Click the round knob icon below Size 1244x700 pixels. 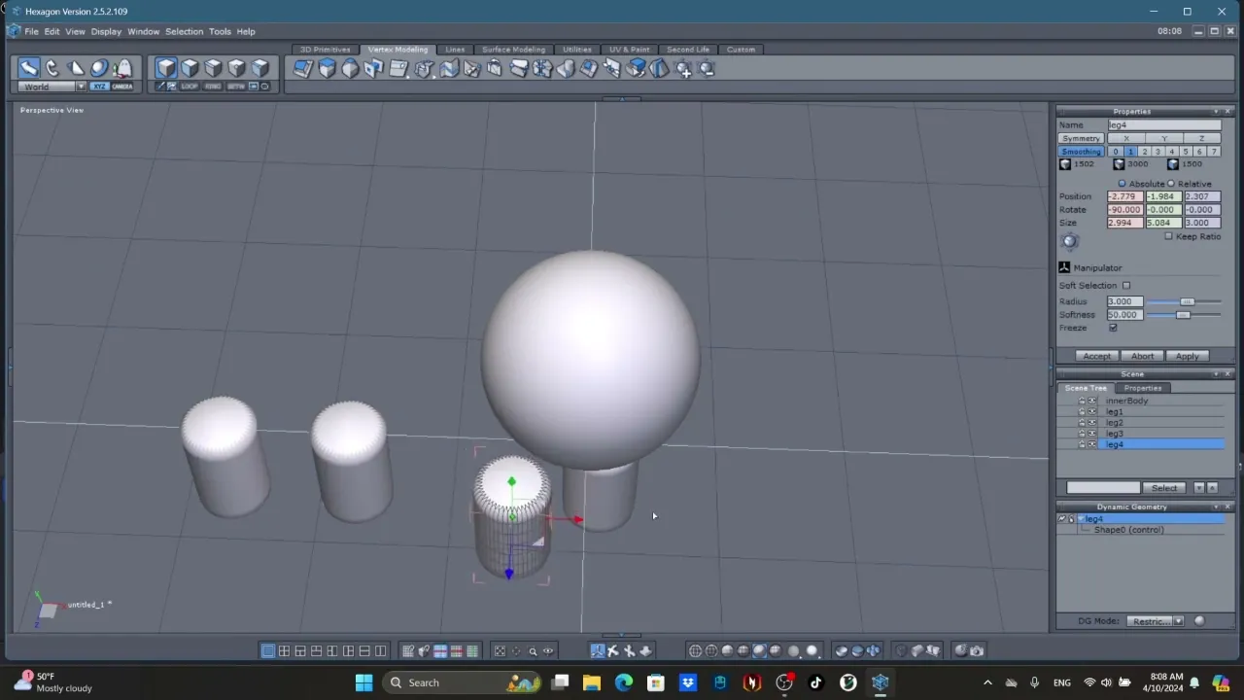pyautogui.click(x=1070, y=242)
